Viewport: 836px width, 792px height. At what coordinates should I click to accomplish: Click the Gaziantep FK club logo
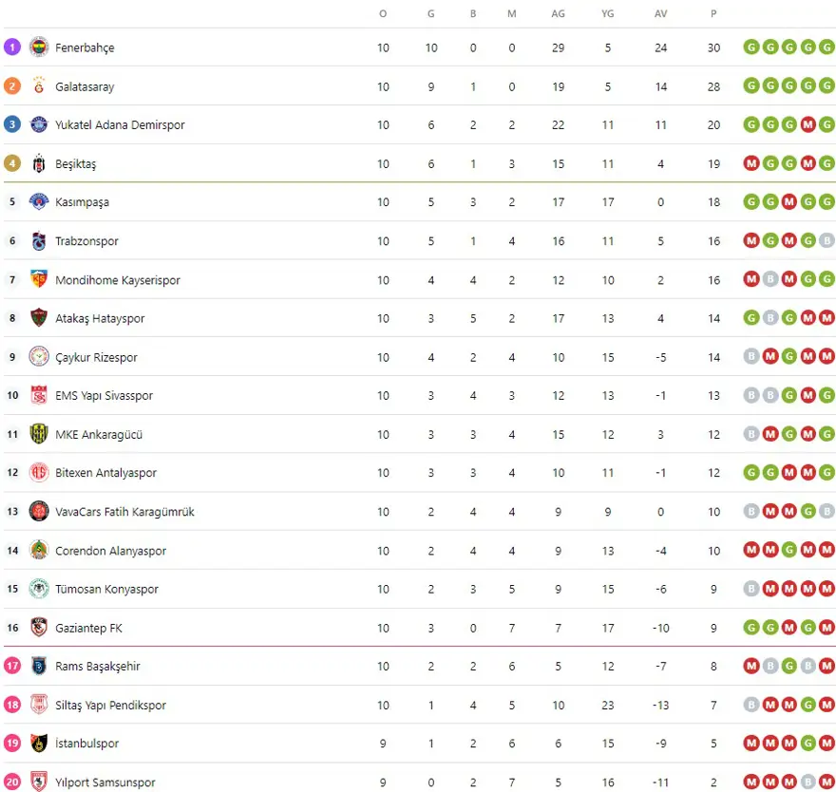(x=39, y=628)
